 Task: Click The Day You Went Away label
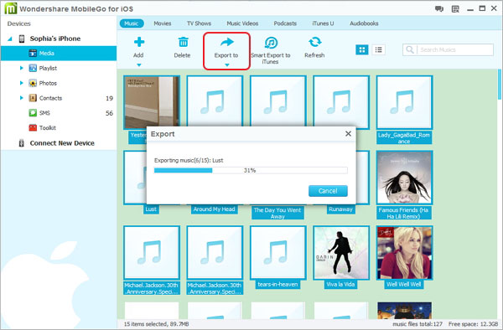pos(277,213)
